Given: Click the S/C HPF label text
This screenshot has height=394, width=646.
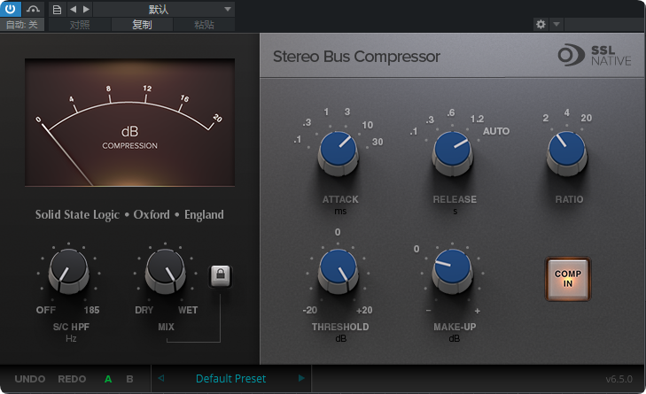Looking at the screenshot, I should click(x=71, y=327).
